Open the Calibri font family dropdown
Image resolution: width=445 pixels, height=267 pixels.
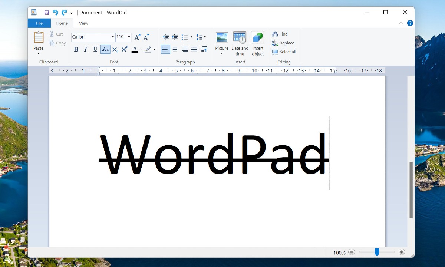coord(112,37)
